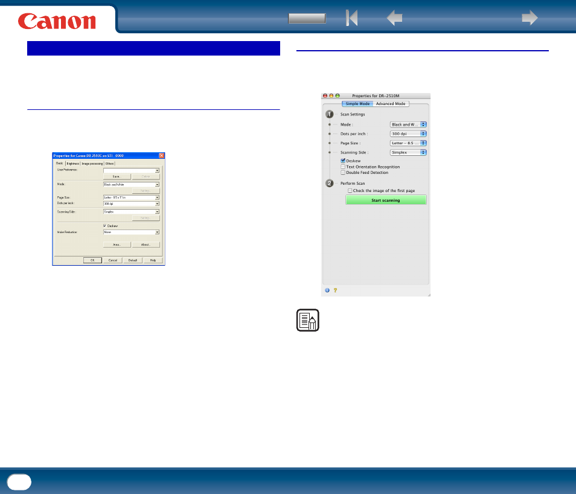The width and height of the screenshot is (576, 494).
Task: Click the green Start scanning button
Action: [x=386, y=200]
